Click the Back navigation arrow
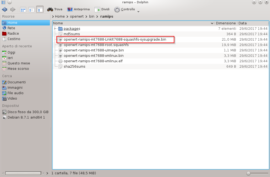The width and height of the screenshot is (270, 177). coord(4,9)
